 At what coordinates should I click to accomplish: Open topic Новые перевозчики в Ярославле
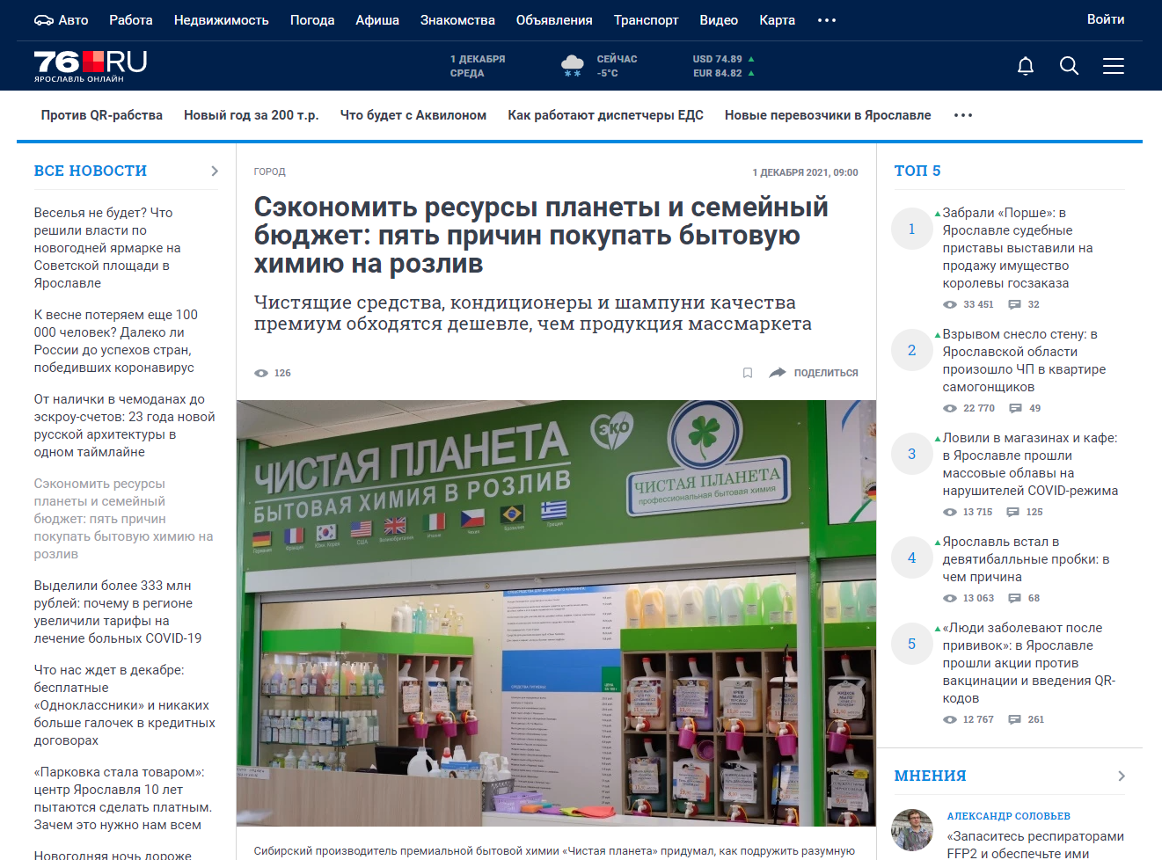pyautogui.click(x=828, y=115)
